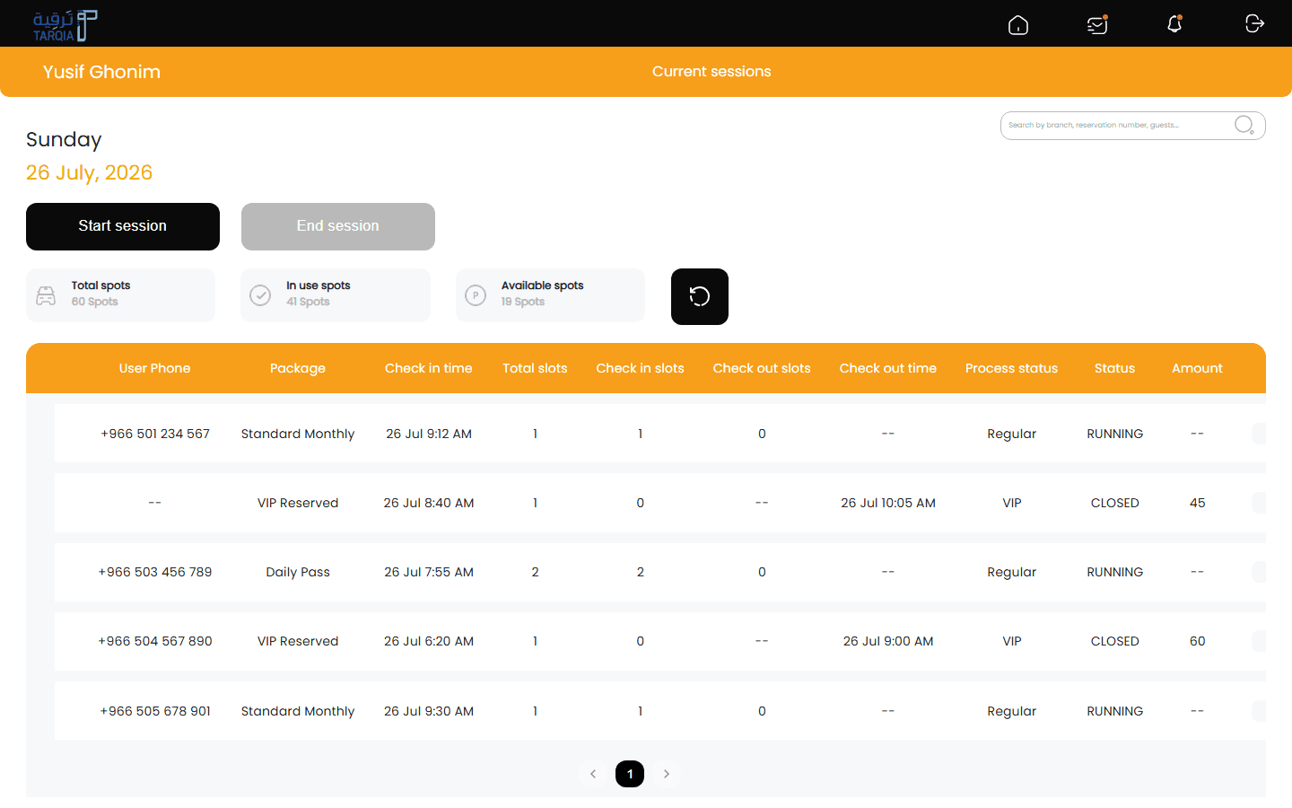This screenshot has width=1292, height=808.
Task: Click the Status column header
Action: click(x=1115, y=368)
